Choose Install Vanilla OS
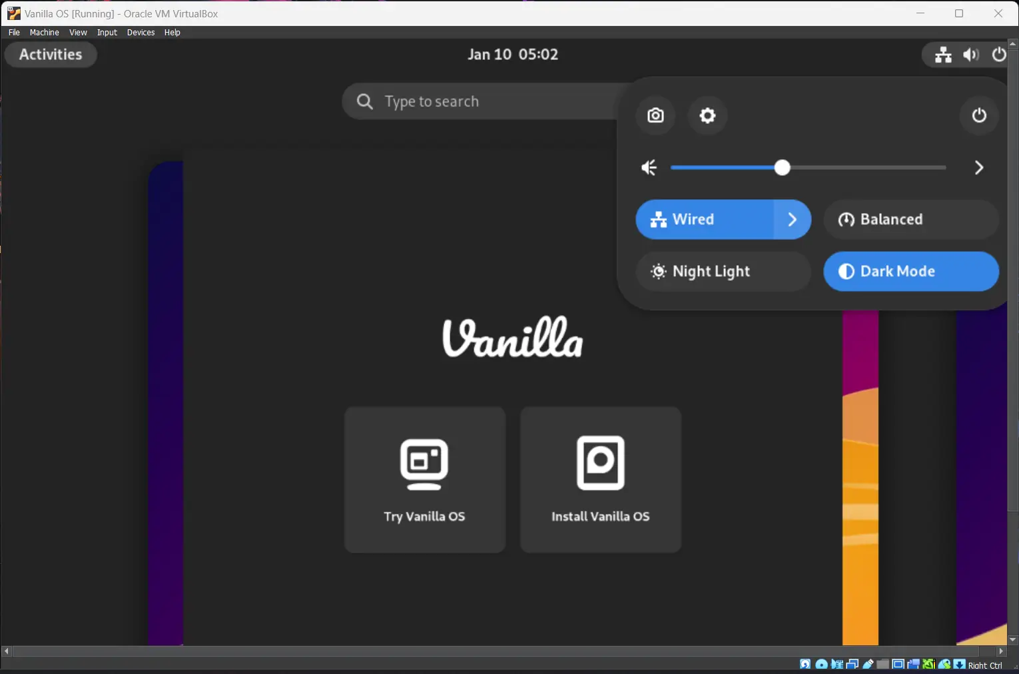Screen dimensions: 1019x674 (601, 480)
